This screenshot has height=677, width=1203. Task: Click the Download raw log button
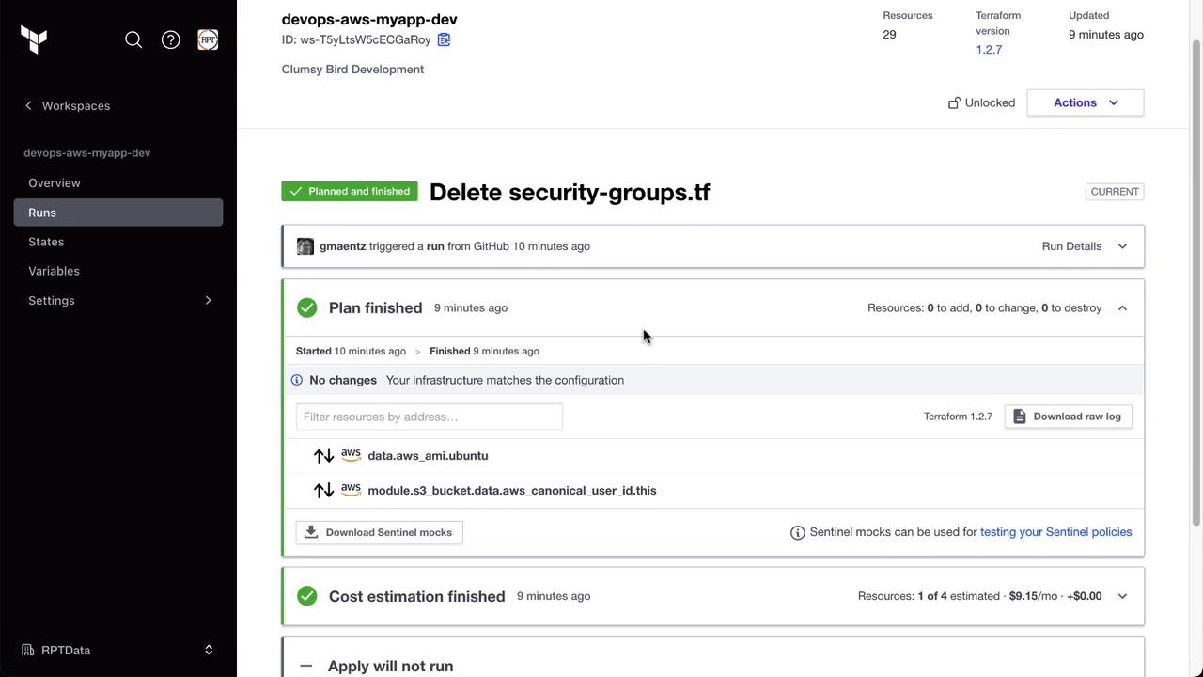point(1068,417)
